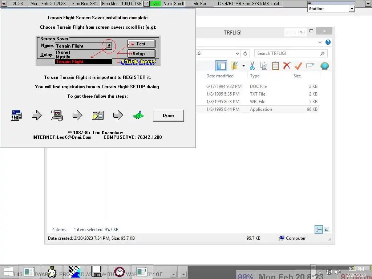Click Computer label in Explorer status bar
Viewport: 372px width, 279px height.
[x=296, y=238]
